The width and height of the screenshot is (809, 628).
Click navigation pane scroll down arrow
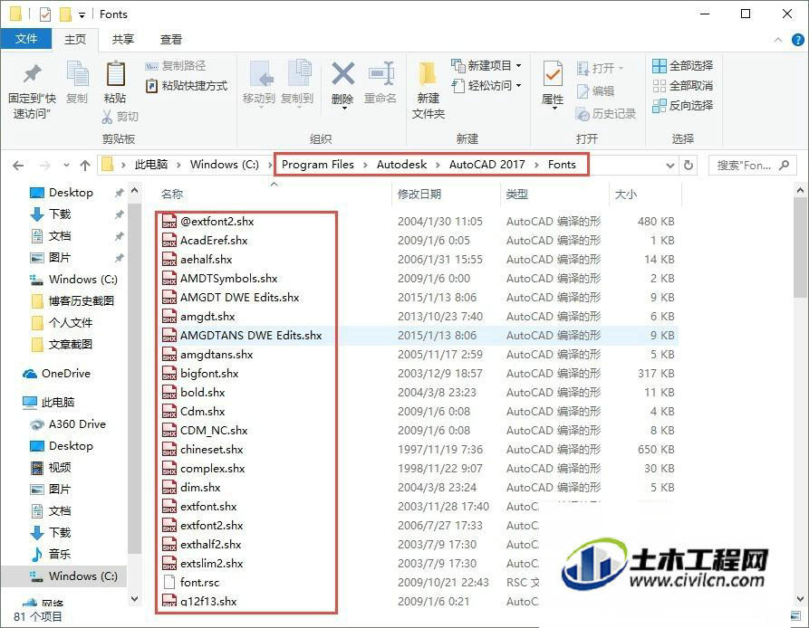(x=134, y=599)
